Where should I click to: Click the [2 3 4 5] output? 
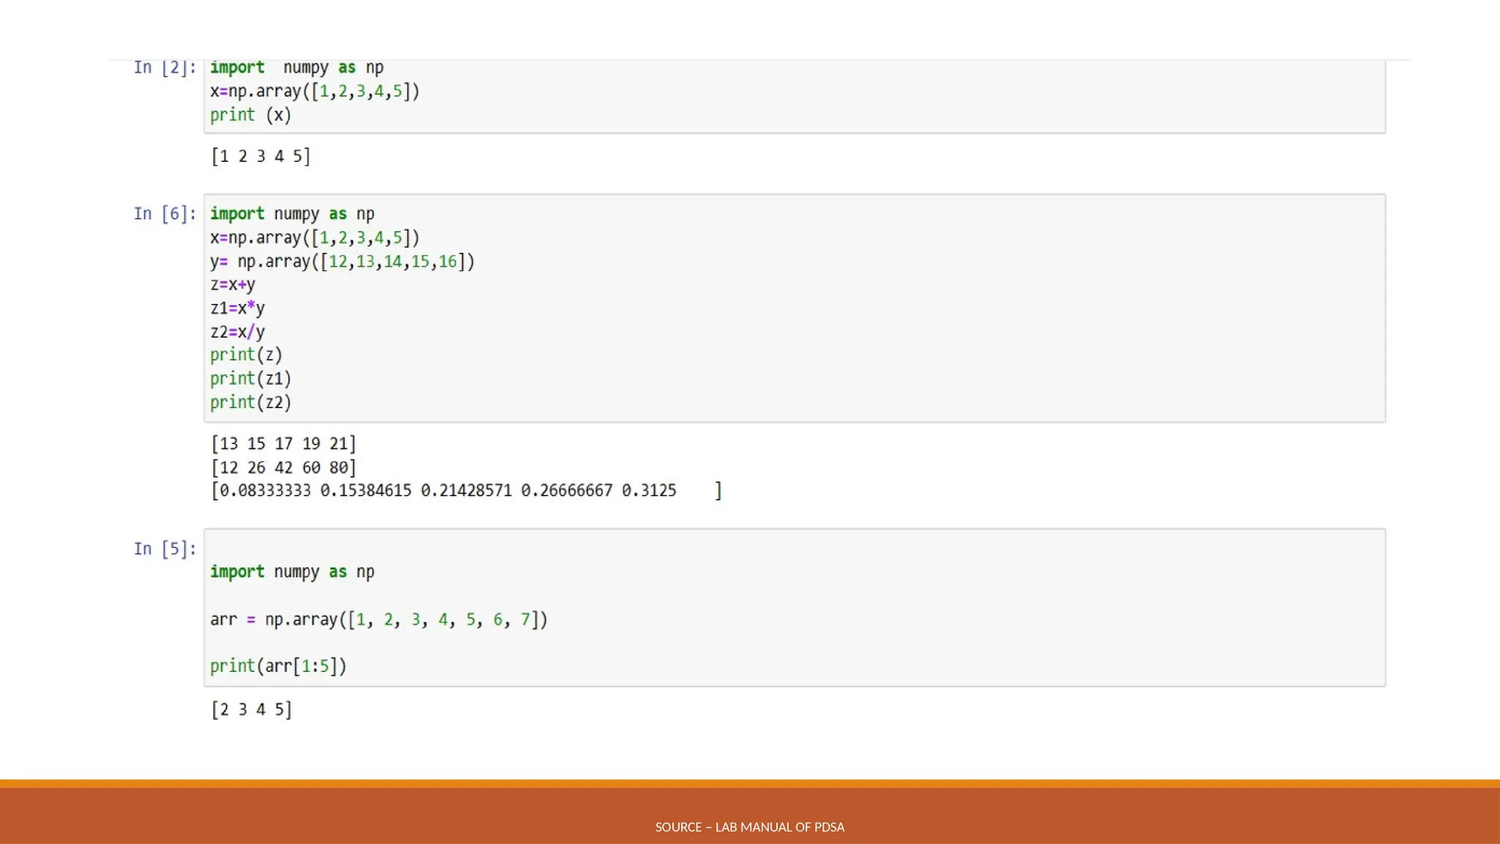tap(251, 710)
